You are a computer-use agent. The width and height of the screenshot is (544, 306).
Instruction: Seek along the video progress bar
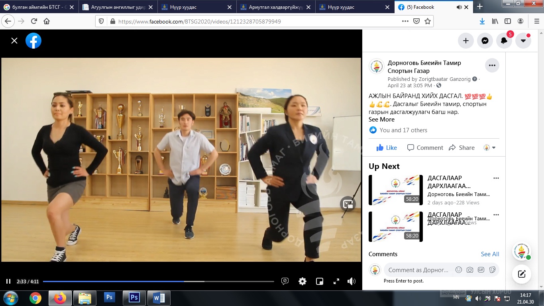159,281
